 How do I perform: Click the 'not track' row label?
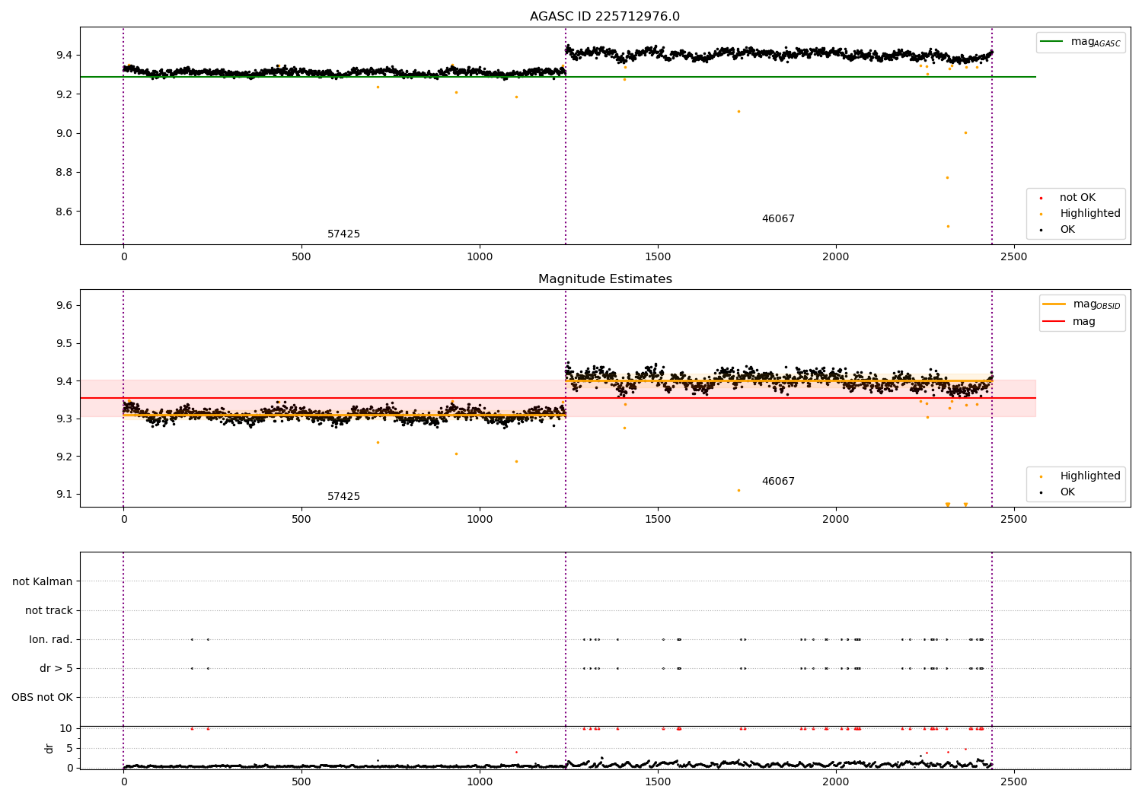pos(49,610)
